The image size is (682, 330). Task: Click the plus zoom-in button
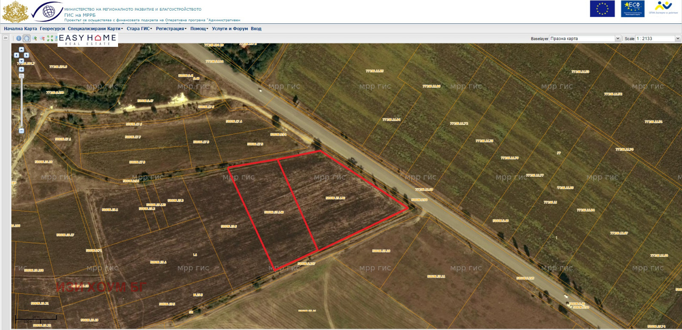tap(21, 69)
